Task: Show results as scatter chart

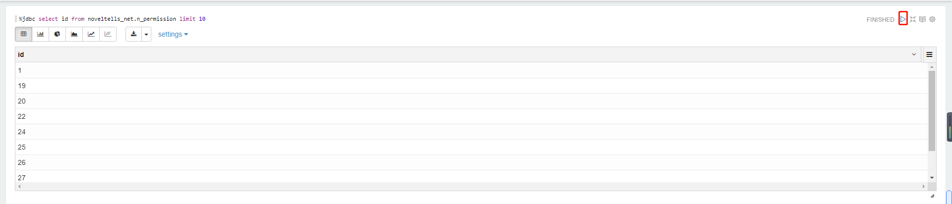Action: point(108,34)
